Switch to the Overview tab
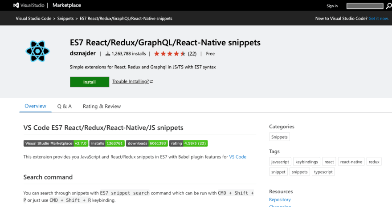The width and height of the screenshot is (392, 207). (35, 106)
